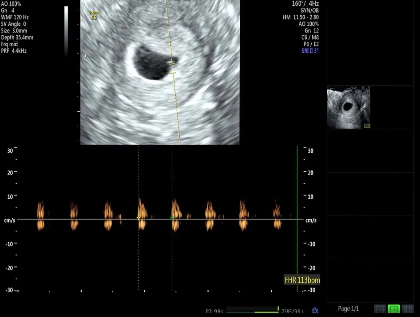Screen dimensions: 420x317
Task: Click the yellow Voluson S6 logo
Action: [x=94, y=16]
